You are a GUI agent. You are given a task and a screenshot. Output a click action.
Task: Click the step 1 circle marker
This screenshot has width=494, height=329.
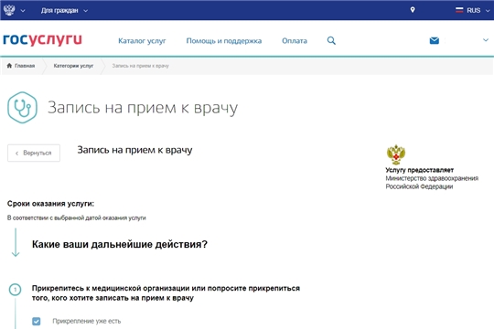click(x=15, y=290)
